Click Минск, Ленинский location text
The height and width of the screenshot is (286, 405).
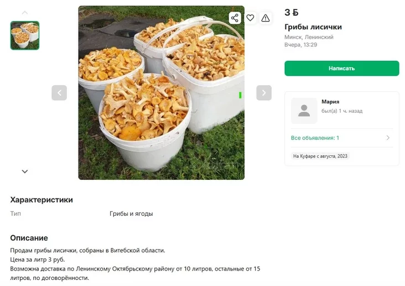pos(309,37)
